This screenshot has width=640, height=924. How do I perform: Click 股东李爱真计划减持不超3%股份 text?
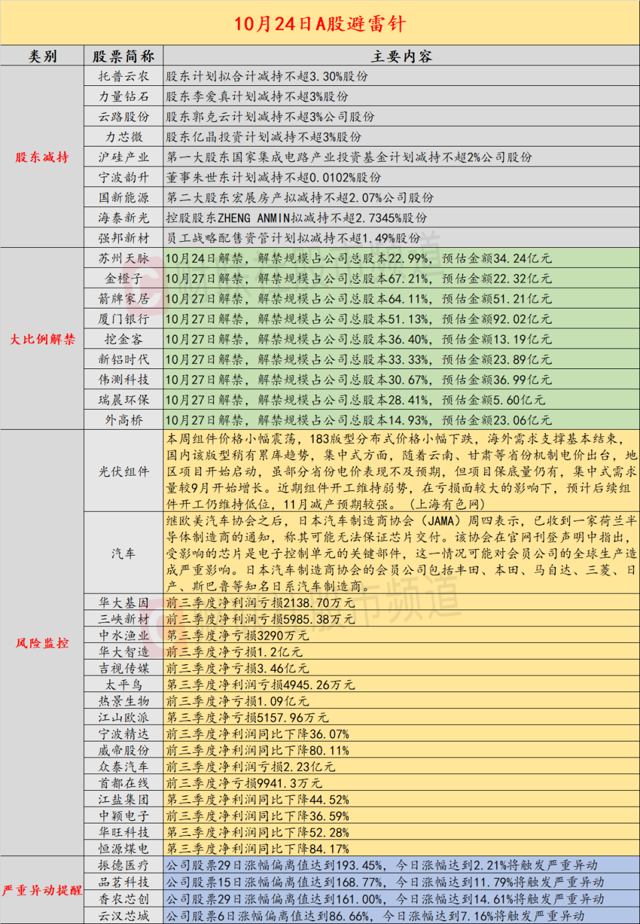click(257, 97)
